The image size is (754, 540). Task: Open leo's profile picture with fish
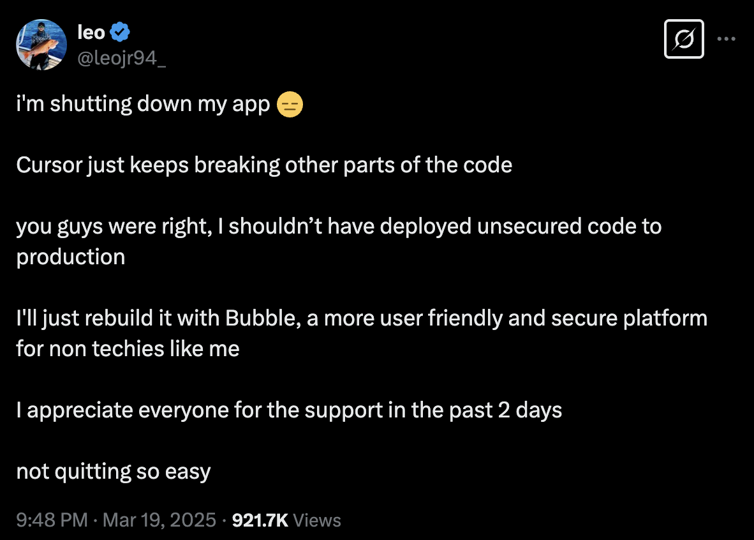41,45
